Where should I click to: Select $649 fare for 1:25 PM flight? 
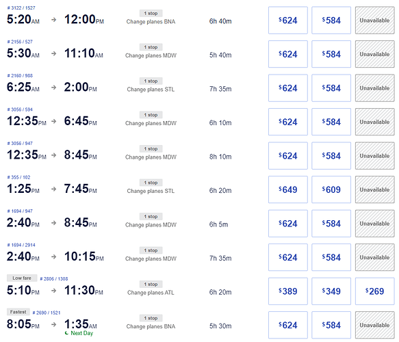point(288,189)
